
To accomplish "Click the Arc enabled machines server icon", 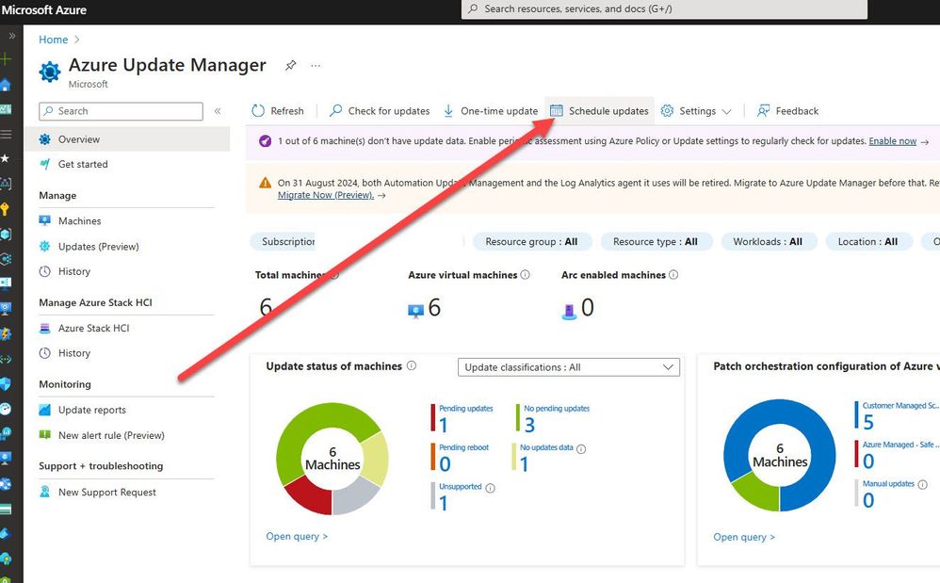I will click(568, 312).
